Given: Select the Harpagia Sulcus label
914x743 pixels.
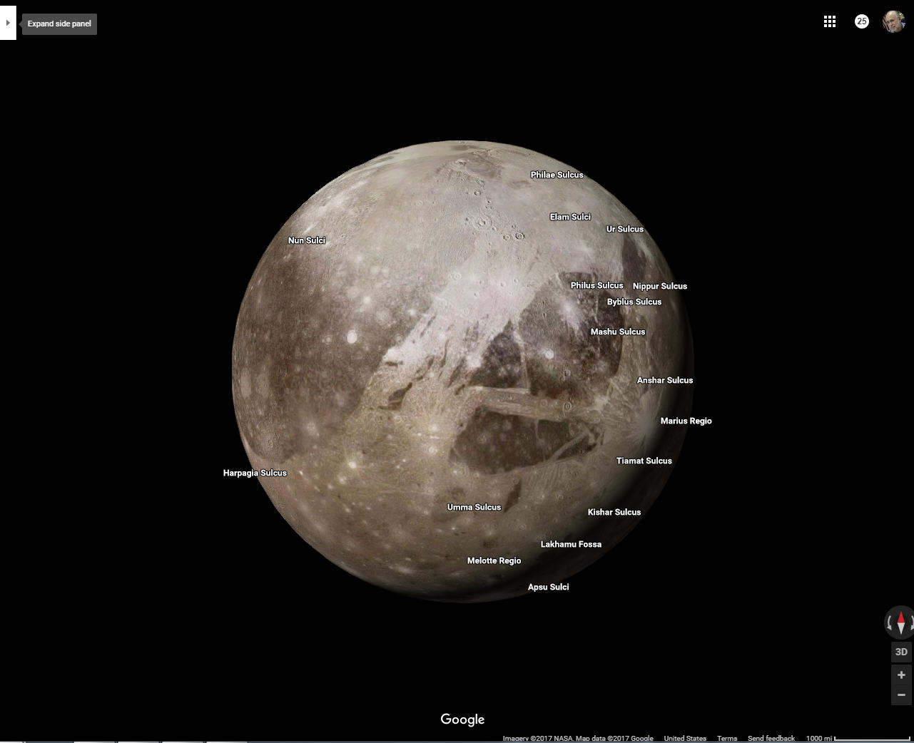Looking at the screenshot, I should point(255,473).
